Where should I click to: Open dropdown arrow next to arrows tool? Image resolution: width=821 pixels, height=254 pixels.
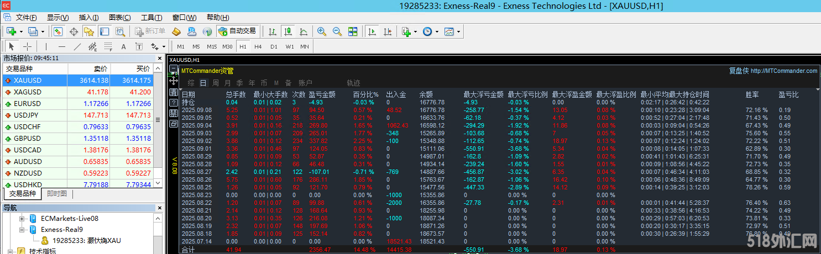pos(164,46)
